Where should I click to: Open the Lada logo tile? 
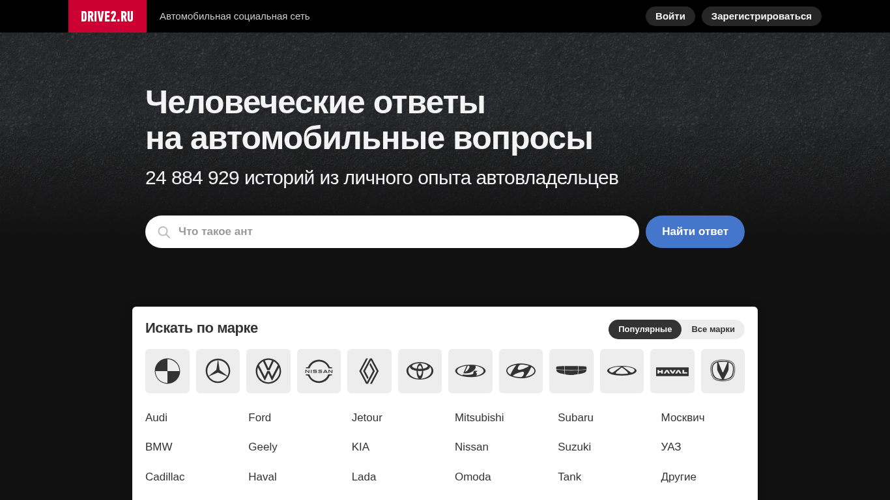[x=470, y=371]
